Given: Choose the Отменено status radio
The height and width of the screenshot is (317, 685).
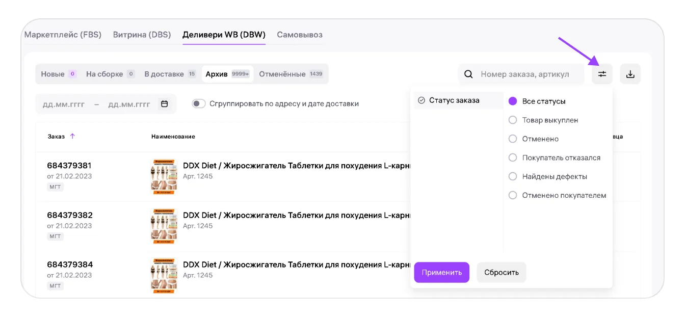Looking at the screenshot, I should [513, 139].
